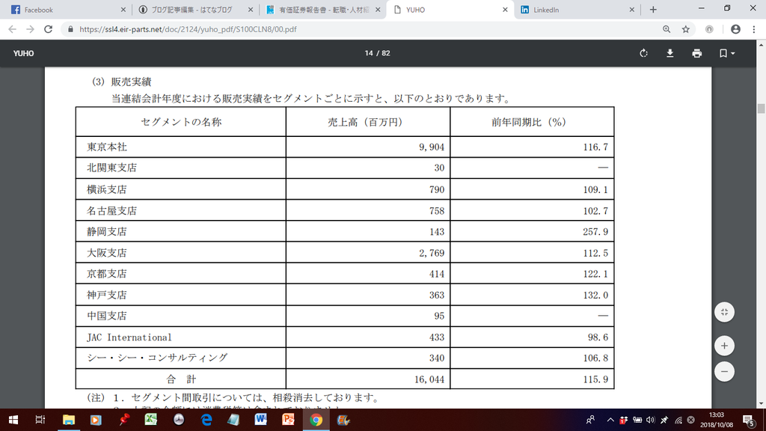
Task: Open the Windows Start menu
Action: pos(13,421)
